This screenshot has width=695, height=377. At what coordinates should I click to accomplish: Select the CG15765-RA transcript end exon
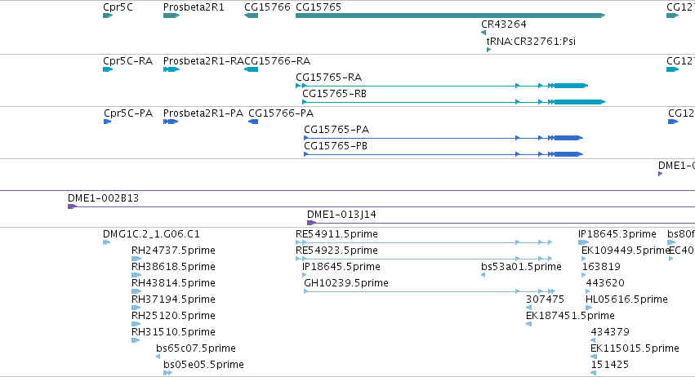572,86
